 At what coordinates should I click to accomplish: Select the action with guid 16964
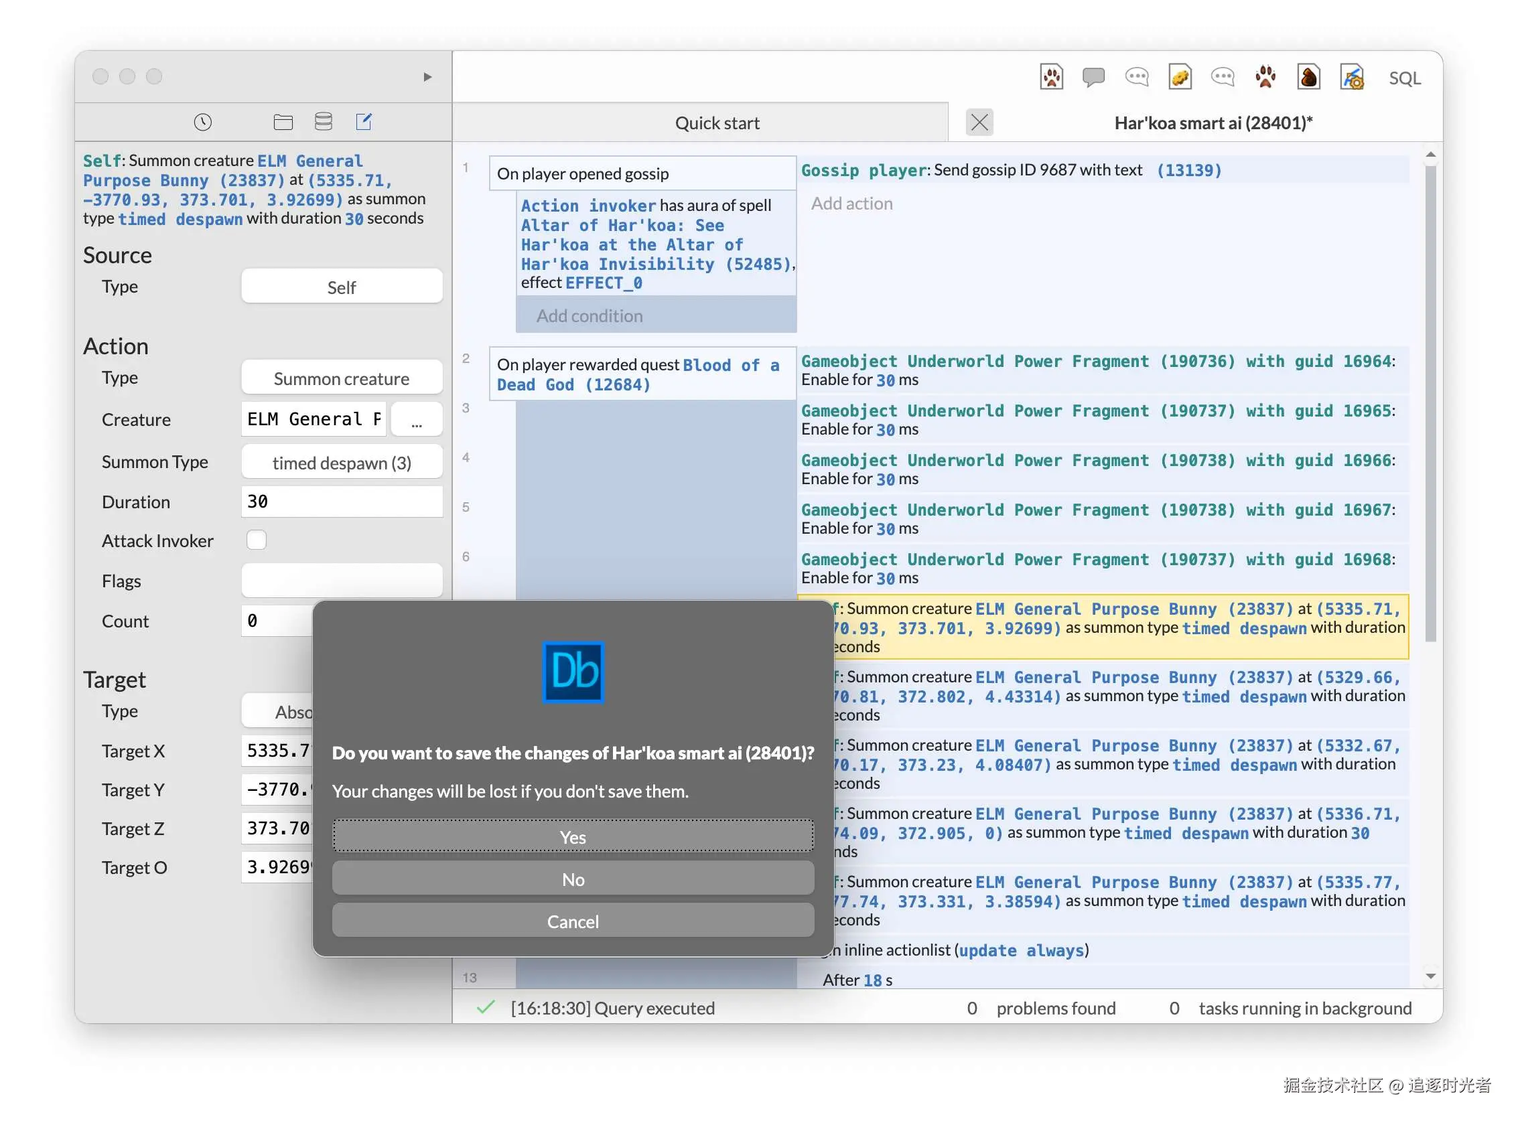pos(1103,371)
